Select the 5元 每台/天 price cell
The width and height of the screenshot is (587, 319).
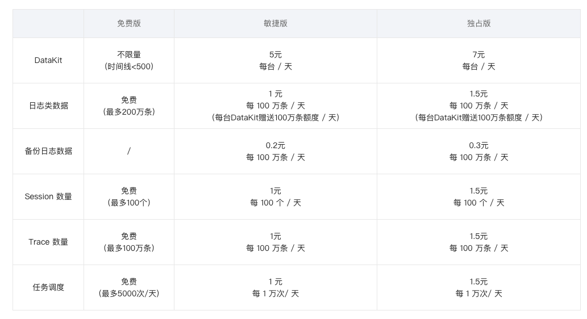tap(276, 61)
